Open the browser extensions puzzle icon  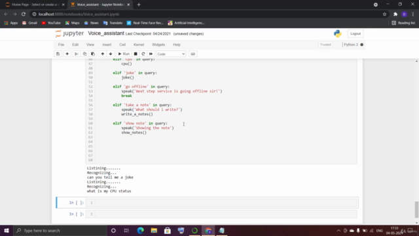coord(395,14)
